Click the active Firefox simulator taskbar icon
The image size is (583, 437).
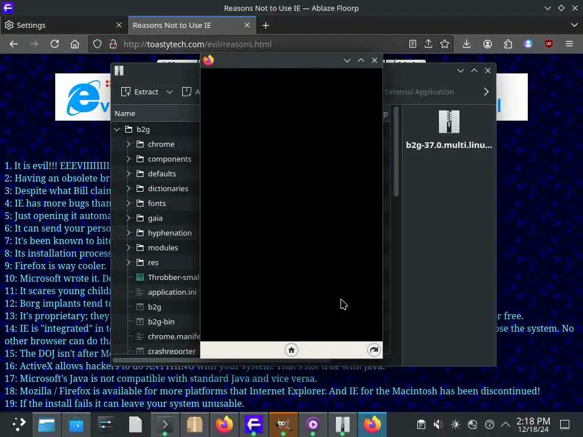[x=372, y=424]
